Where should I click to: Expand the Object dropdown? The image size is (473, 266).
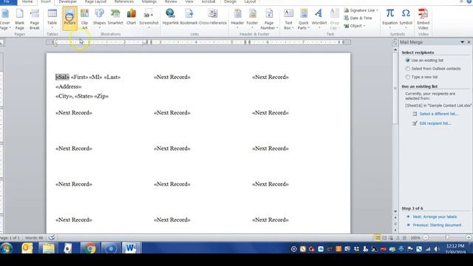tap(364, 26)
